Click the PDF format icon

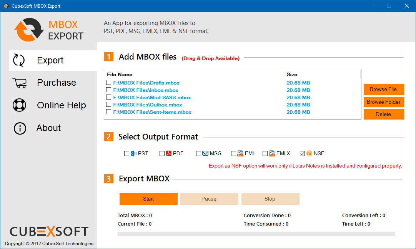pos(169,154)
